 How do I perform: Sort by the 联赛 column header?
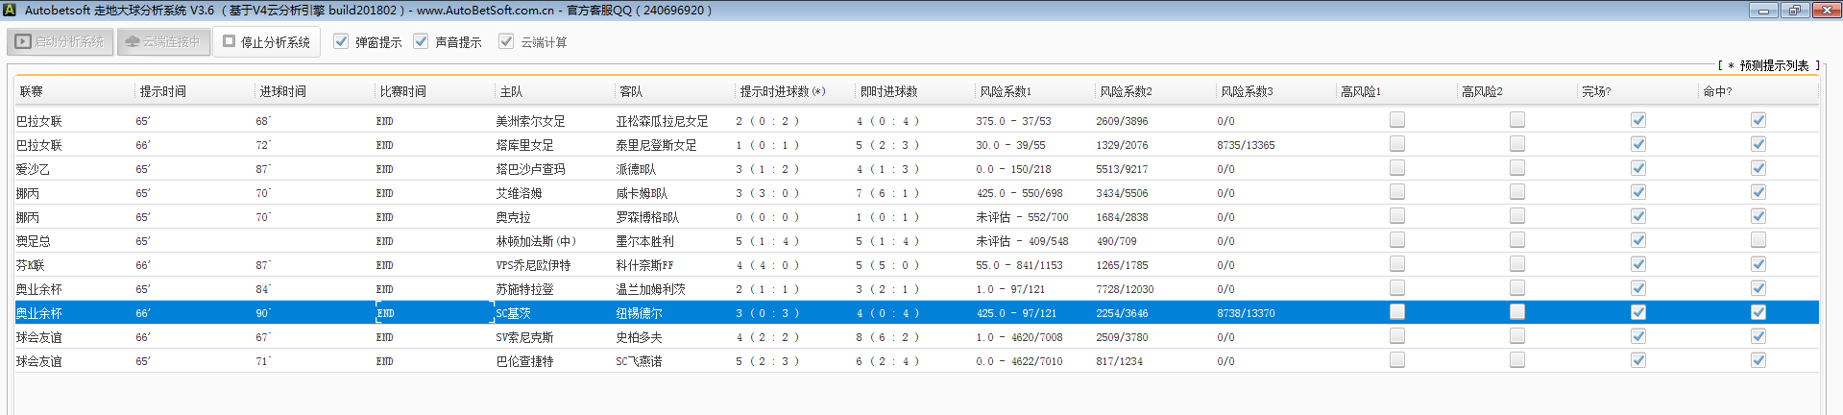[x=32, y=91]
